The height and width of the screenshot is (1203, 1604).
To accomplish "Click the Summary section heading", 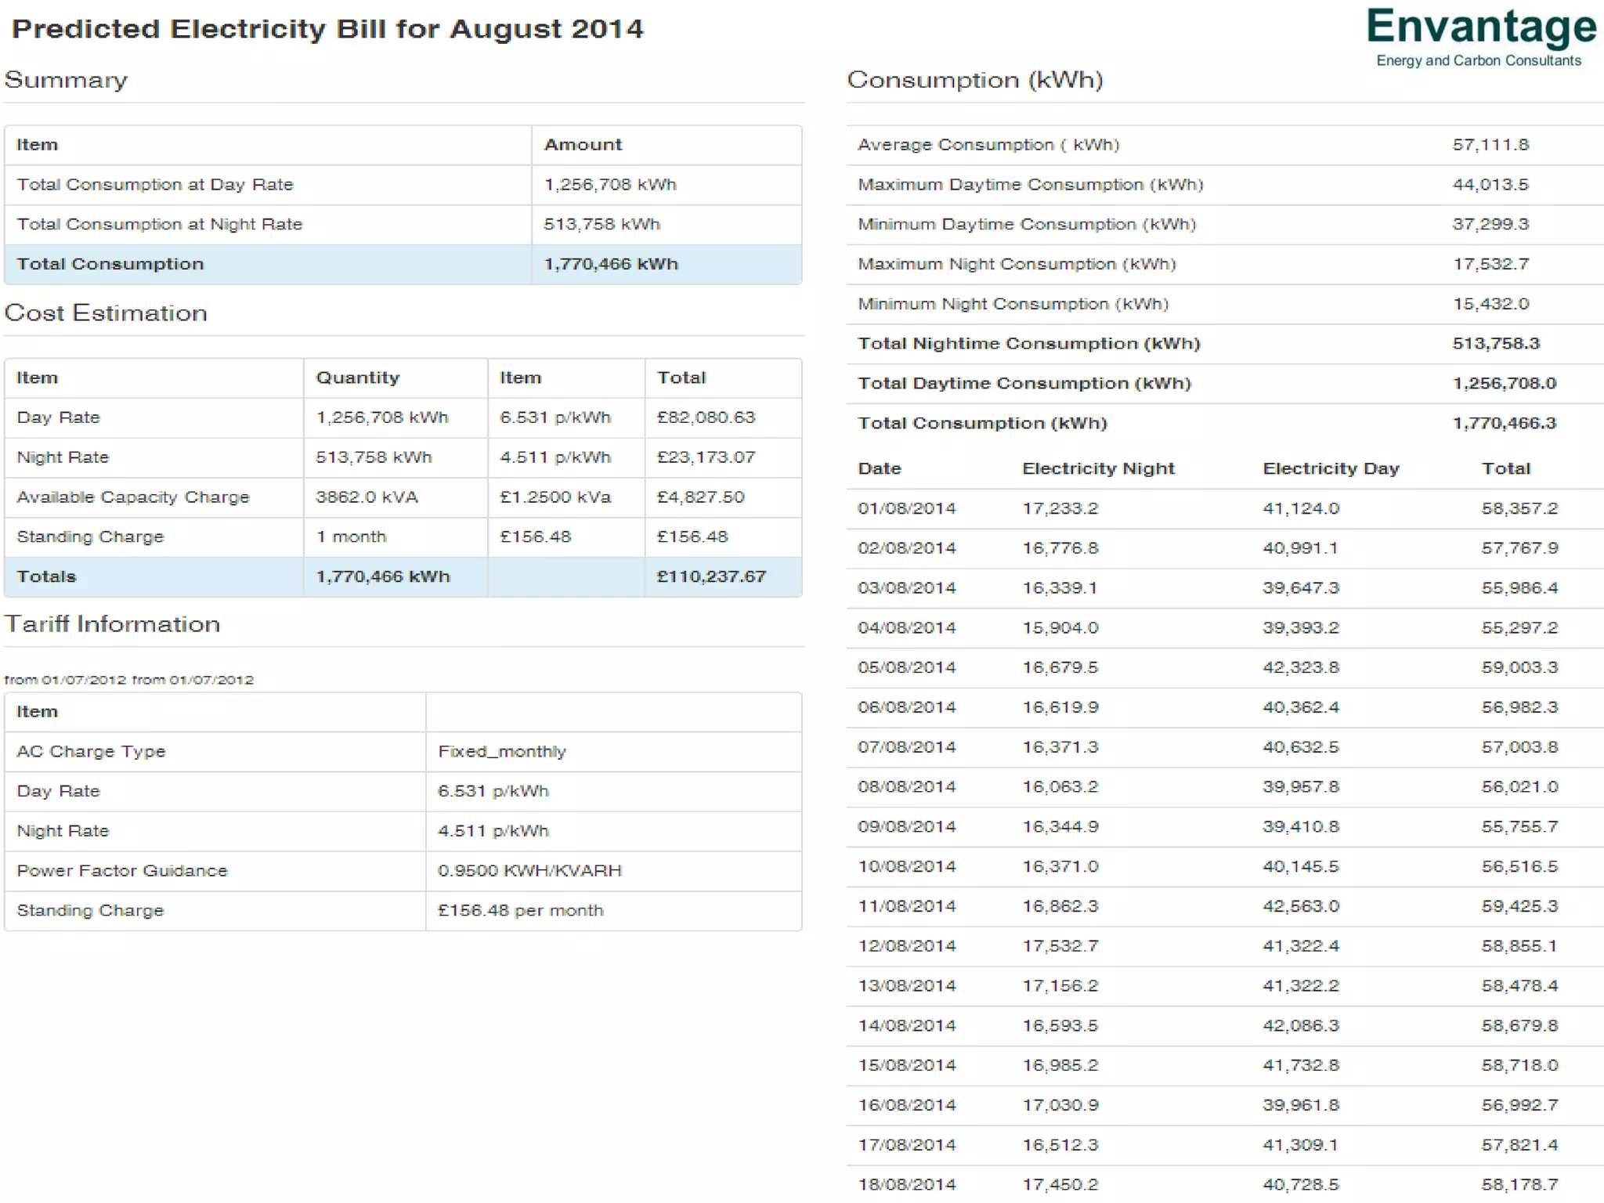I will point(66,80).
